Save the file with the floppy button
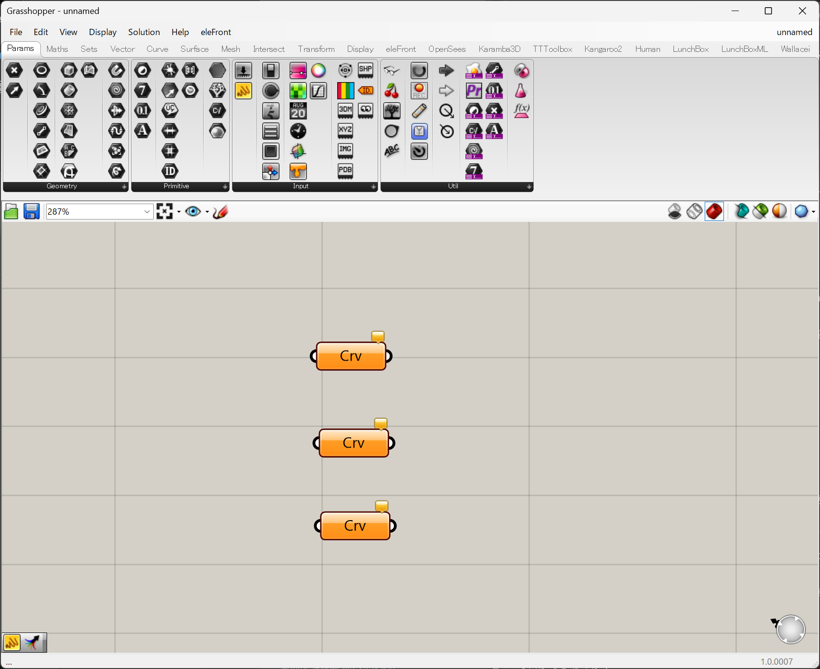This screenshot has width=820, height=669. click(x=31, y=212)
